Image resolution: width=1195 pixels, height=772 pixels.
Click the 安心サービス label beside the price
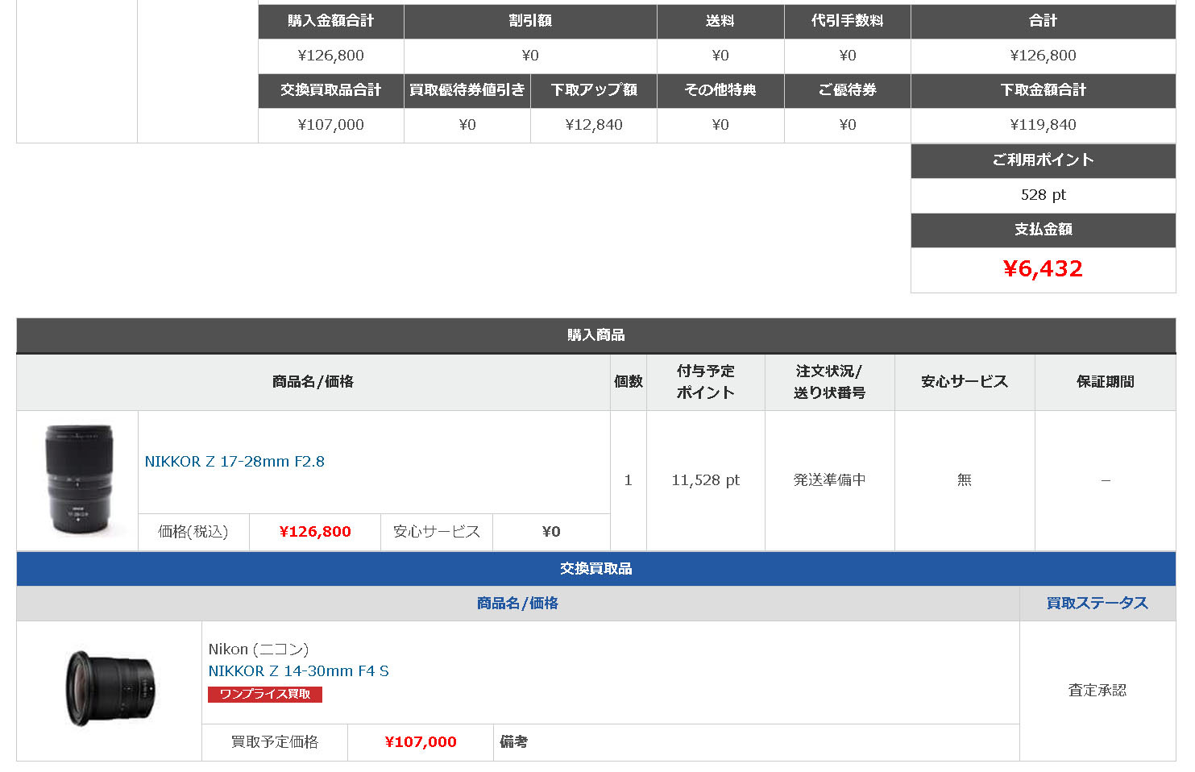[437, 532]
